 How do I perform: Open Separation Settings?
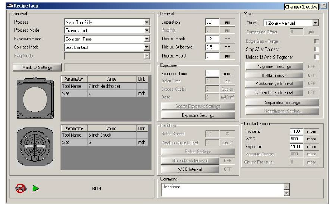point(282,103)
